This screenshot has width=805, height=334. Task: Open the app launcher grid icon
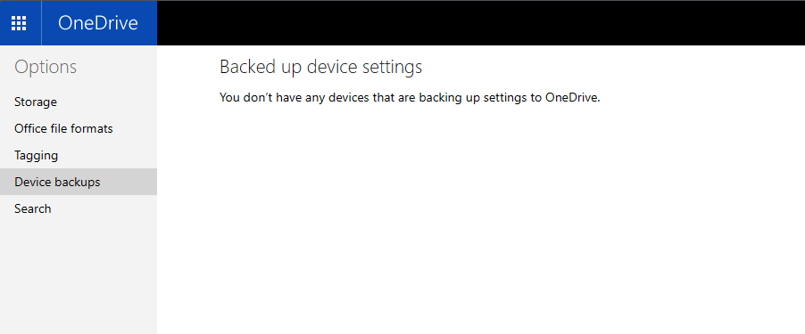(x=19, y=23)
